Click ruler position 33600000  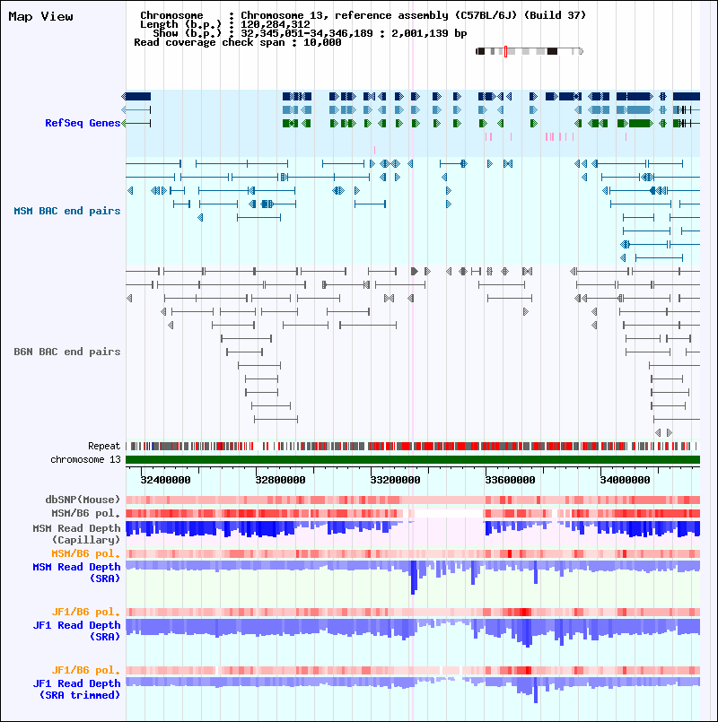[510, 480]
